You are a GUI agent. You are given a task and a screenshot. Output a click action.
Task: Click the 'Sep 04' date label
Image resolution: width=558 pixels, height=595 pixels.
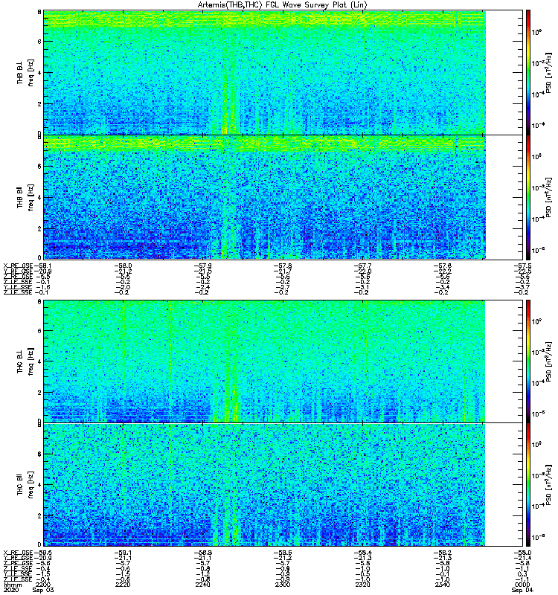[522, 590]
